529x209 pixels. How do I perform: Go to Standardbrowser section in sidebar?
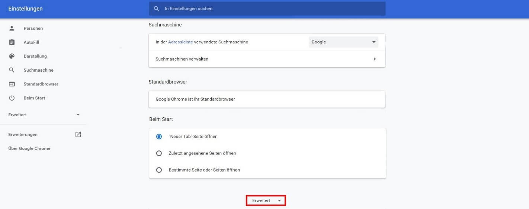click(41, 84)
